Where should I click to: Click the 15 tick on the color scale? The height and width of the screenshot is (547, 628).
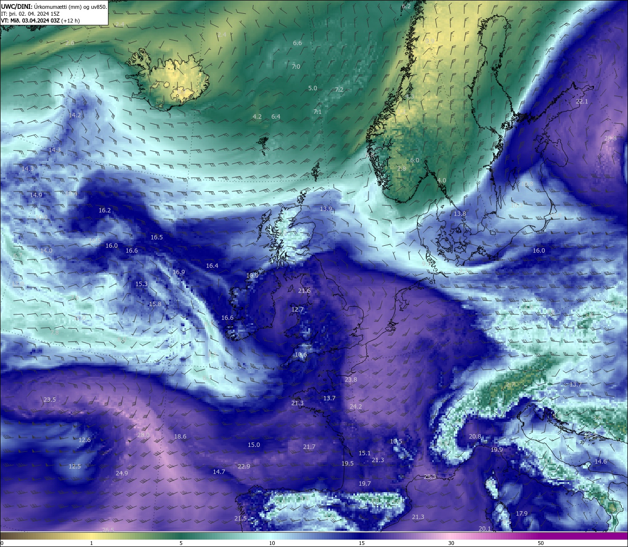click(x=361, y=543)
